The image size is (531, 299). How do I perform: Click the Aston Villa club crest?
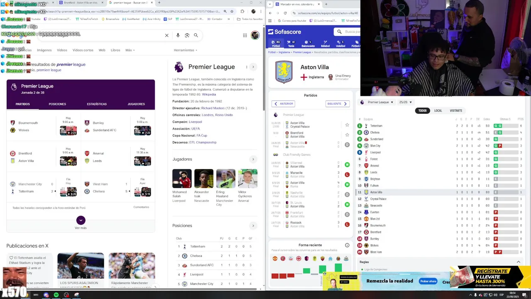284,71
